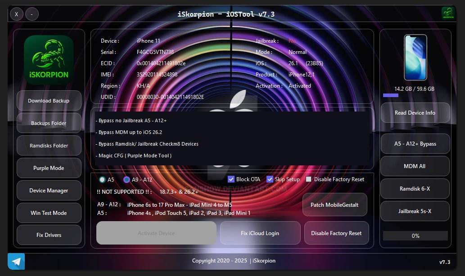Viewport: 465px width, 276px height.
Task: Click the NOT SUPPORTED 18.7.3+ & 26.2+ warning
Action: point(147,192)
